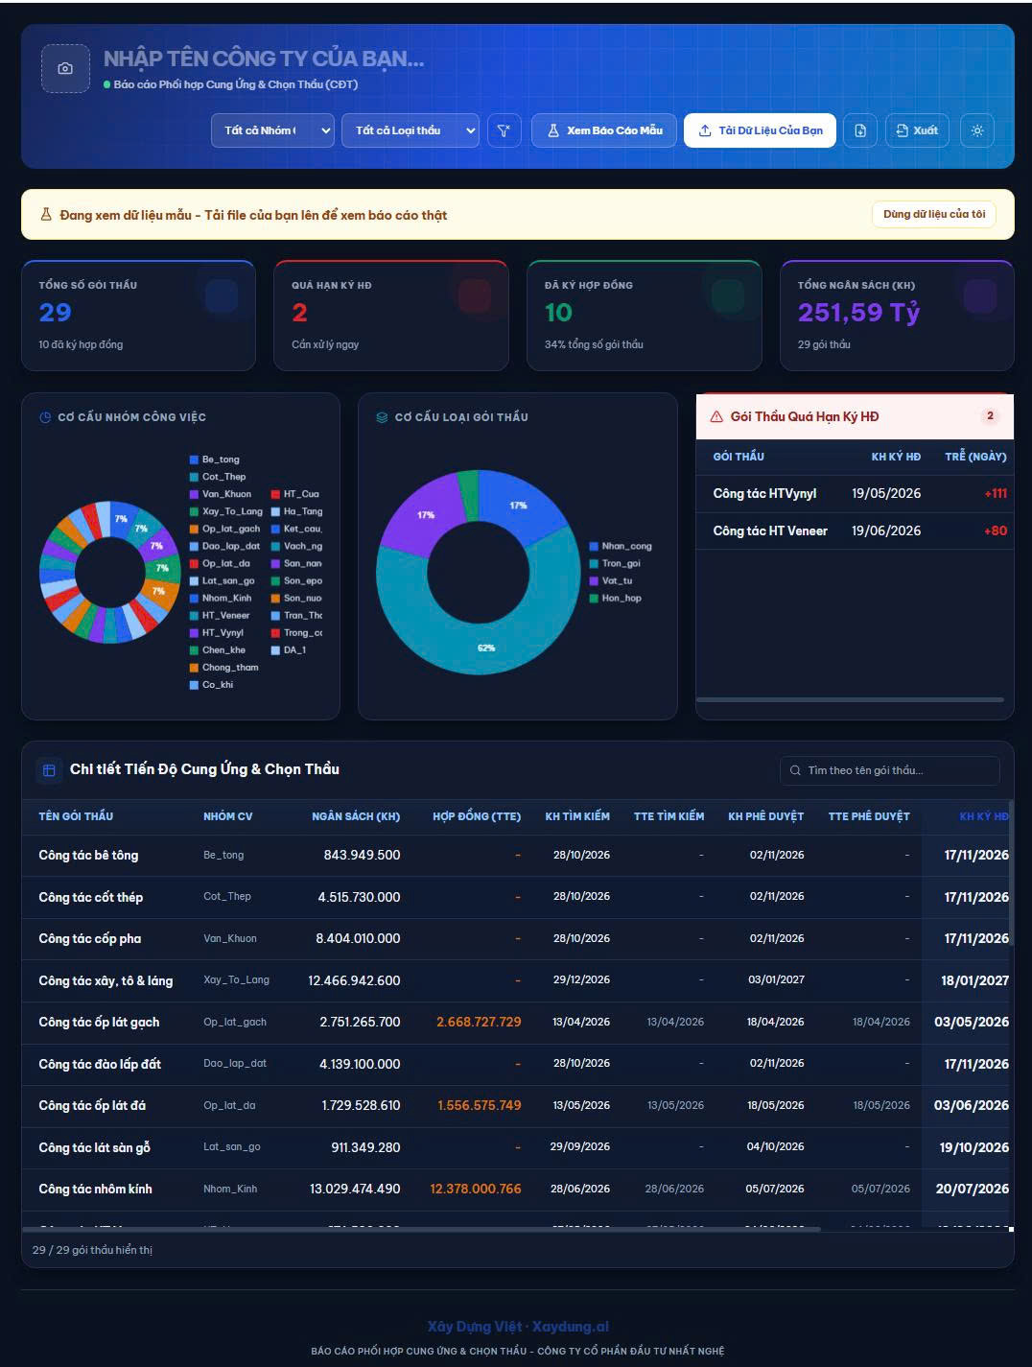Toggle the Vat_tu legend entry
The height and width of the screenshot is (1367, 1032).
click(x=611, y=580)
